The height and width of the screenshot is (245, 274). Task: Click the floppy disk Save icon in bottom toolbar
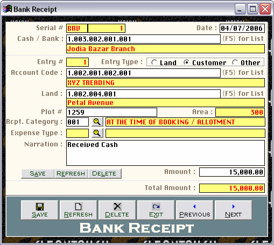[x=40, y=207]
